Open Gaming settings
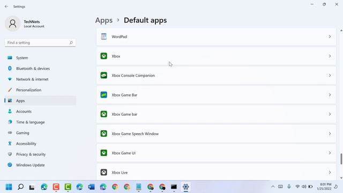 [40, 133]
